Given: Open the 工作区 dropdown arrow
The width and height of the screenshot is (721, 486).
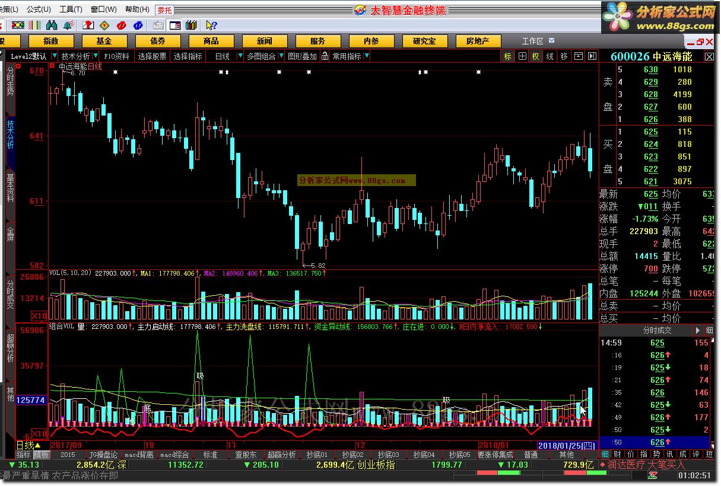Looking at the screenshot, I should point(551,40).
